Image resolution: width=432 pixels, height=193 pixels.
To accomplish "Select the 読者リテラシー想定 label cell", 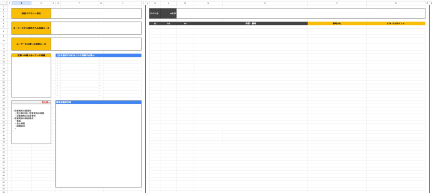I will pyautogui.click(x=31, y=13).
